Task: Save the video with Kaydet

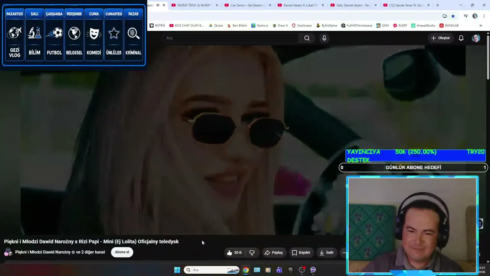Action: click(301, 253)
